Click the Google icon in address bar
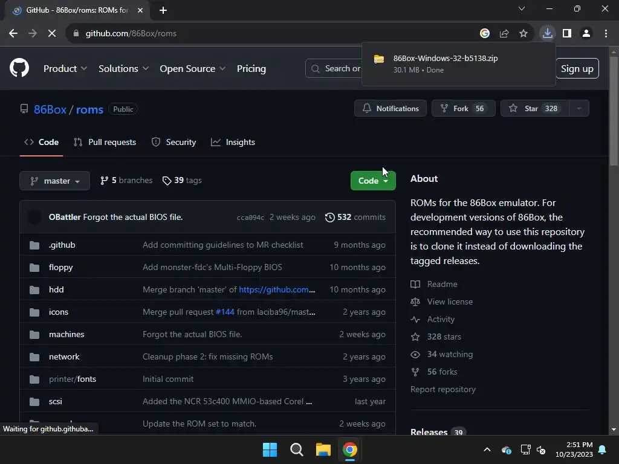 coord(484,34)
